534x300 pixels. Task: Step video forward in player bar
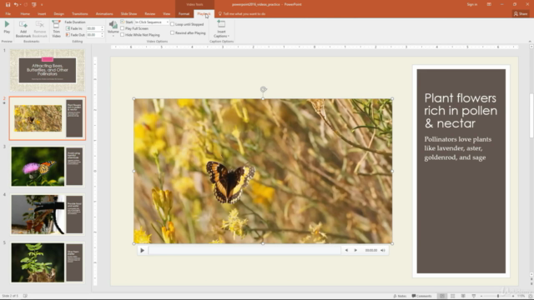click(355, 250)
